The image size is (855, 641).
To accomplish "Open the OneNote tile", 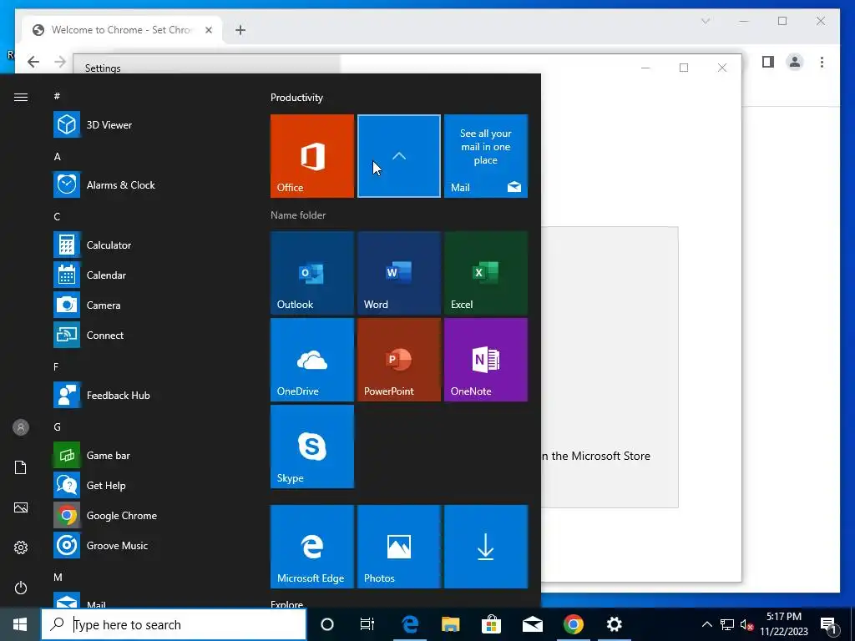I will tap(486, 360).
